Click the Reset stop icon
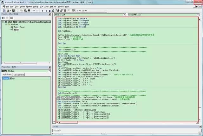Image resolution: width=203 pixels, height=136 pixels. 50,11
